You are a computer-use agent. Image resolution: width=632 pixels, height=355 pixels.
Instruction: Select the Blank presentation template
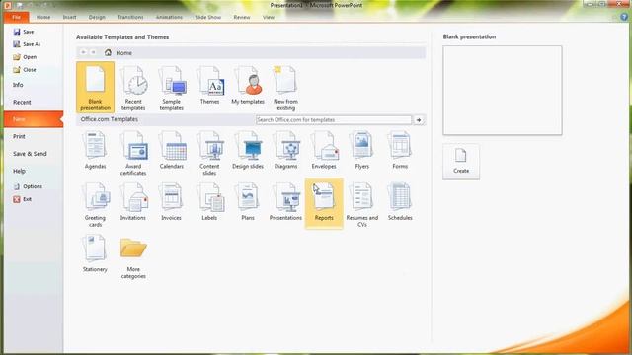coord(95,88)
